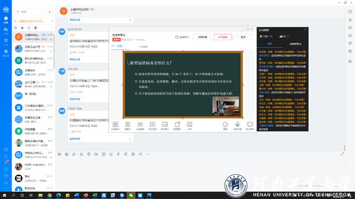Image resolution: width=355 pixels, height=199 pixels.
Task: Click the multi-group broadcast button in live window
Action: [x=202, y=37]
